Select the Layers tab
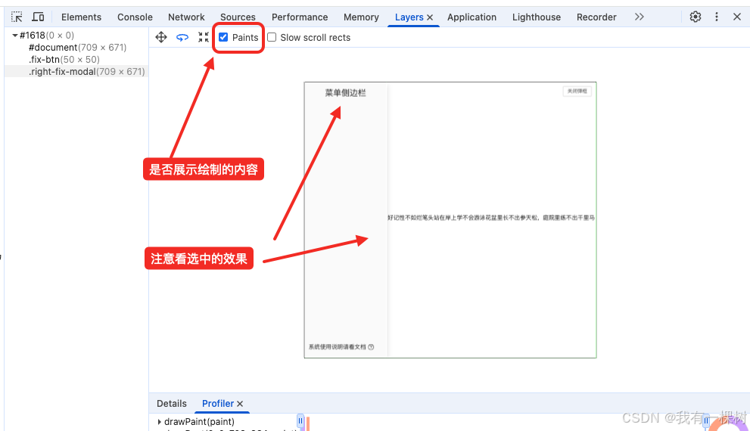750x431 pixels. point(409,17)
